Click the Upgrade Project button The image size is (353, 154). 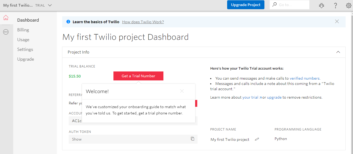pyautogui.click(x=246, y=5)
